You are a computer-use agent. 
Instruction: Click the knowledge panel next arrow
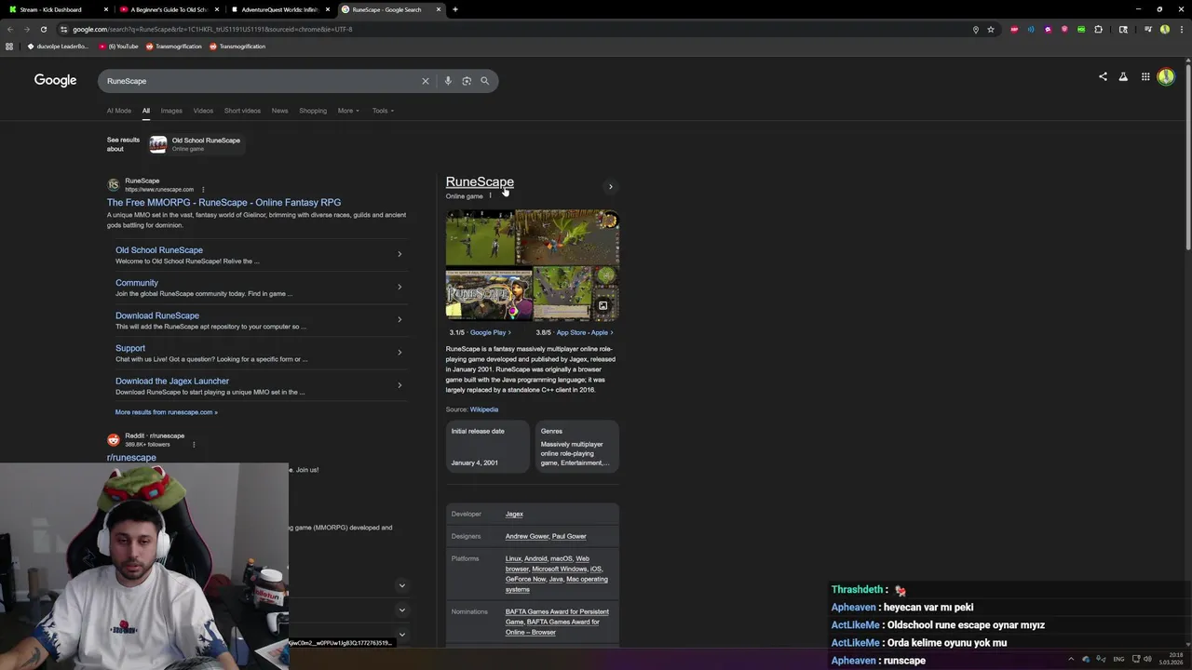tap(611, 186)
